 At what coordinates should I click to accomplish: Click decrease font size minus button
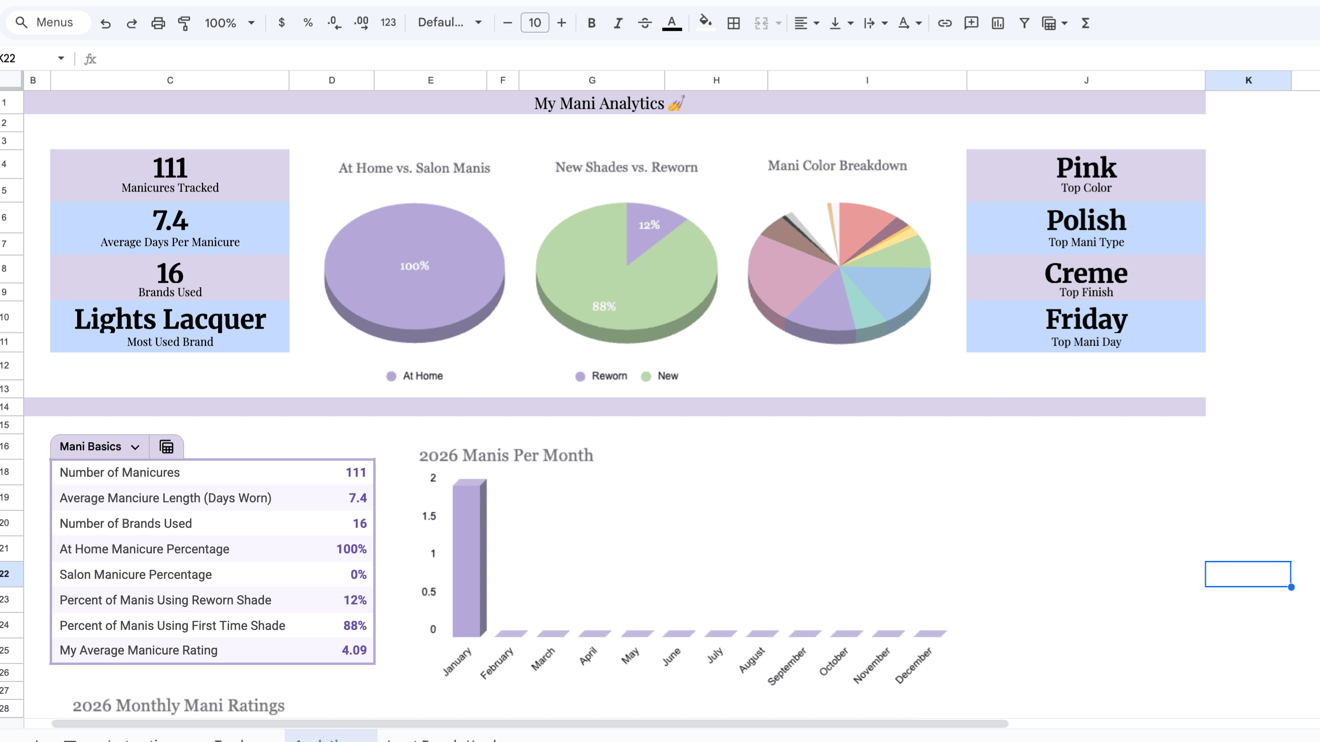[x=507, y=23]
